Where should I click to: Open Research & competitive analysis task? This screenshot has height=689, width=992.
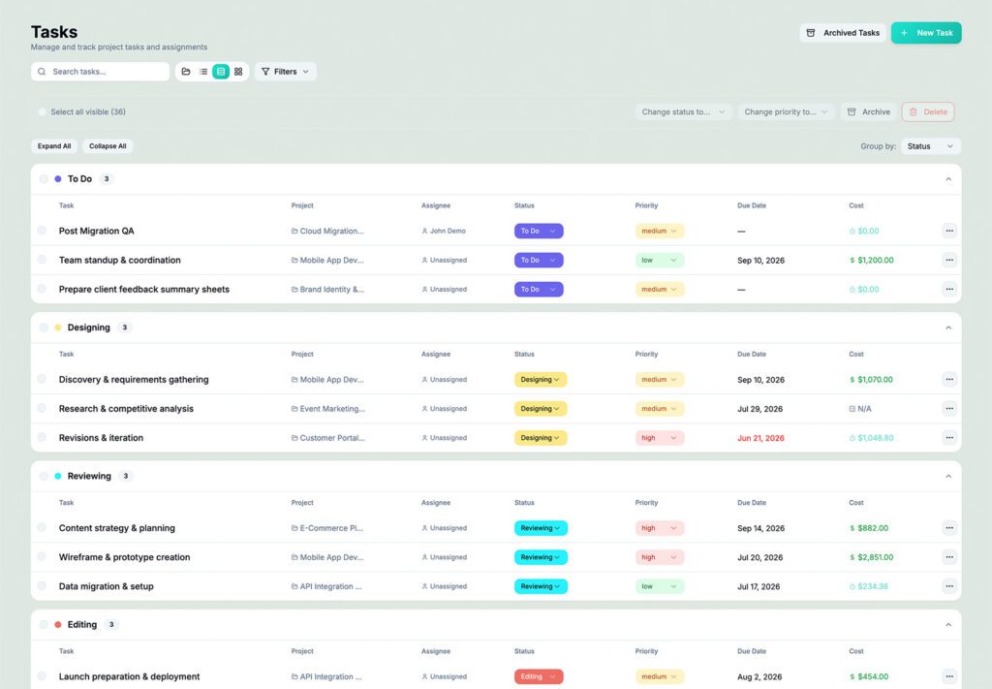(126, 409)
